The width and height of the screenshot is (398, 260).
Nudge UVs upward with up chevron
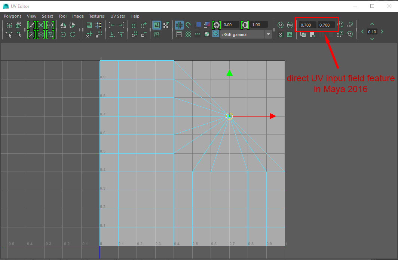pyautogui.click(x=372, y=24)
